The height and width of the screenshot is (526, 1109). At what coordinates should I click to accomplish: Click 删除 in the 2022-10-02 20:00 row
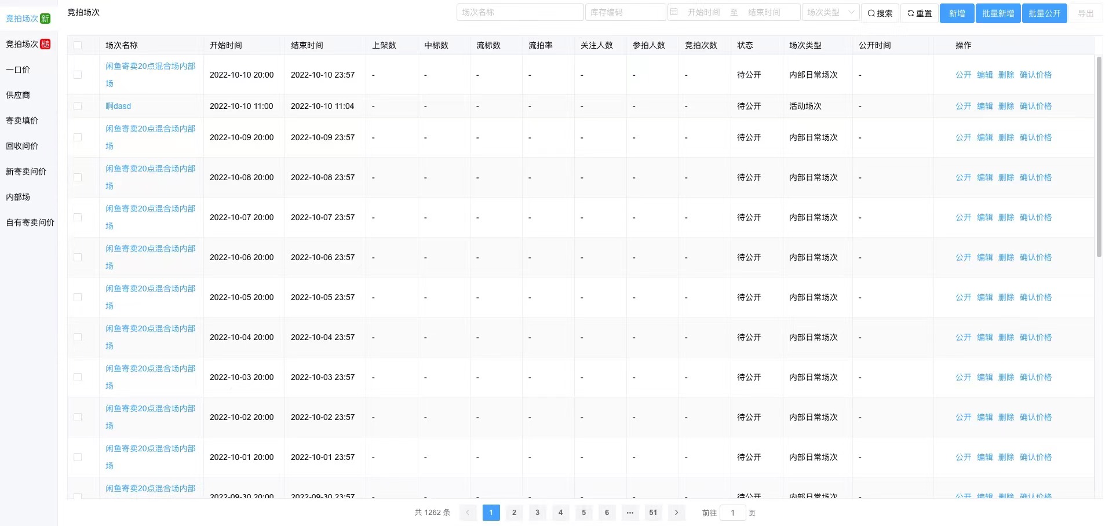[x=1006, y=417]
